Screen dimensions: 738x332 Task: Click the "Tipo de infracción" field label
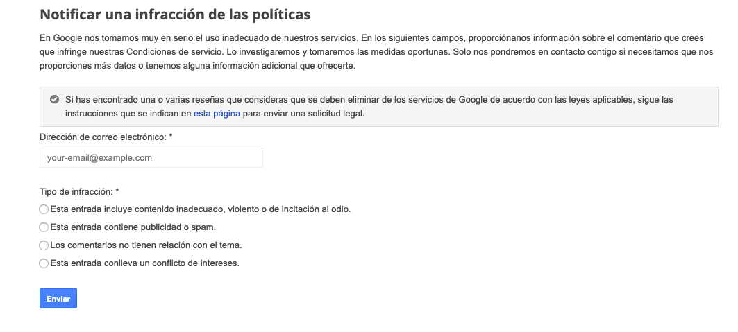click(76, 191)
